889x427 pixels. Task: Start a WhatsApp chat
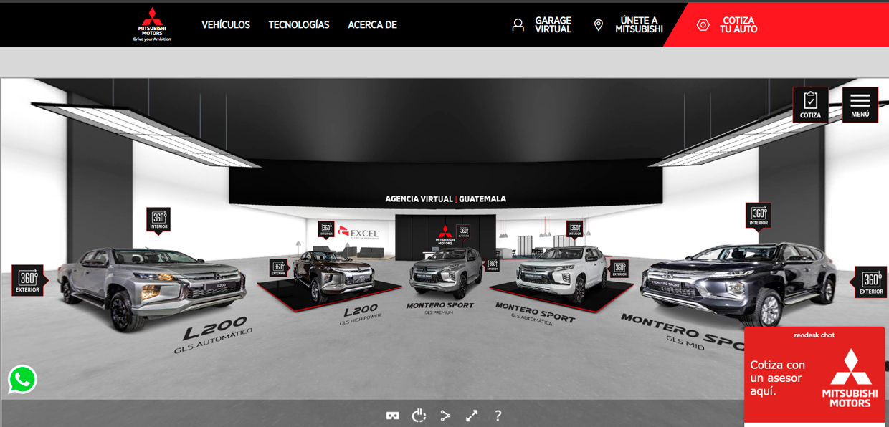22,379
